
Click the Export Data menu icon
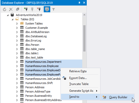[64, 78]
